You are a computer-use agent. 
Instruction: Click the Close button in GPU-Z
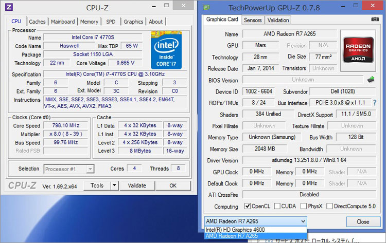[x=363, y=221]
